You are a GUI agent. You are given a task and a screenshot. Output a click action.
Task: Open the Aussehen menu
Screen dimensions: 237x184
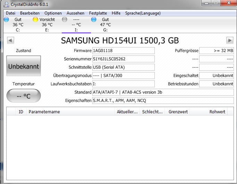tap(75, 13)
